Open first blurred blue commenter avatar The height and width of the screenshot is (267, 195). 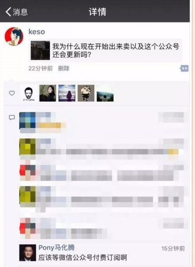click(x=27, y=120)
